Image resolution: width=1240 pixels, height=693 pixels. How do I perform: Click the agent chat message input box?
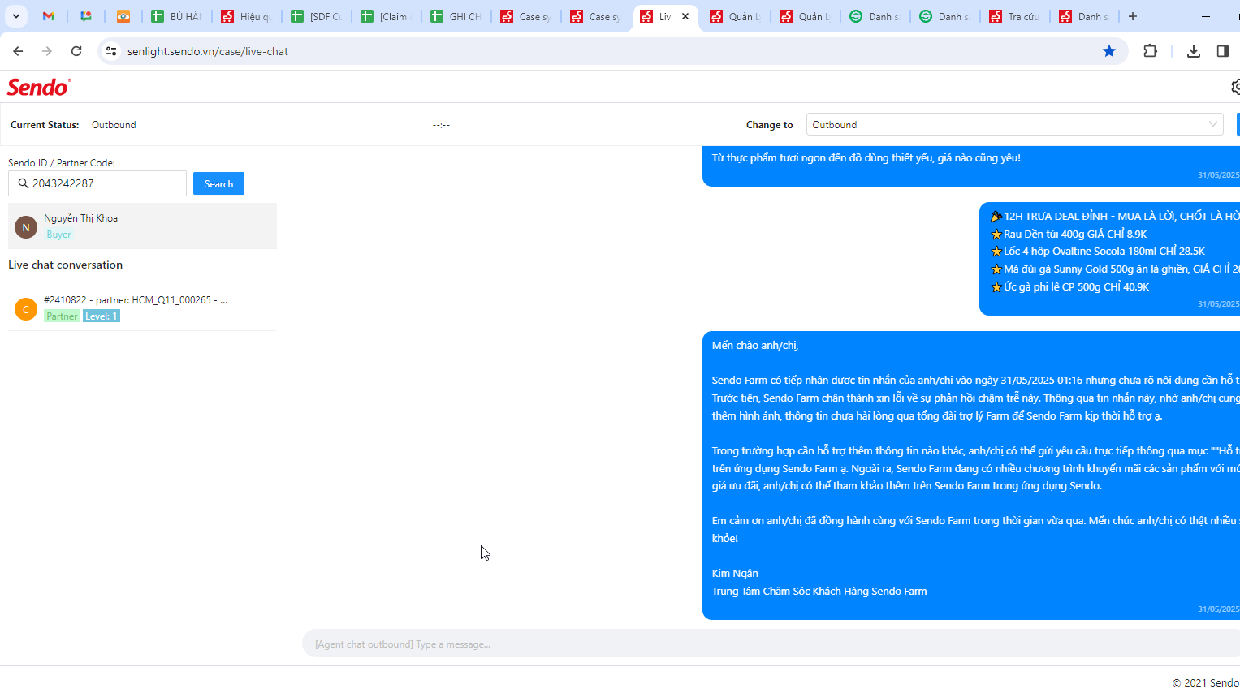point(771,643)
